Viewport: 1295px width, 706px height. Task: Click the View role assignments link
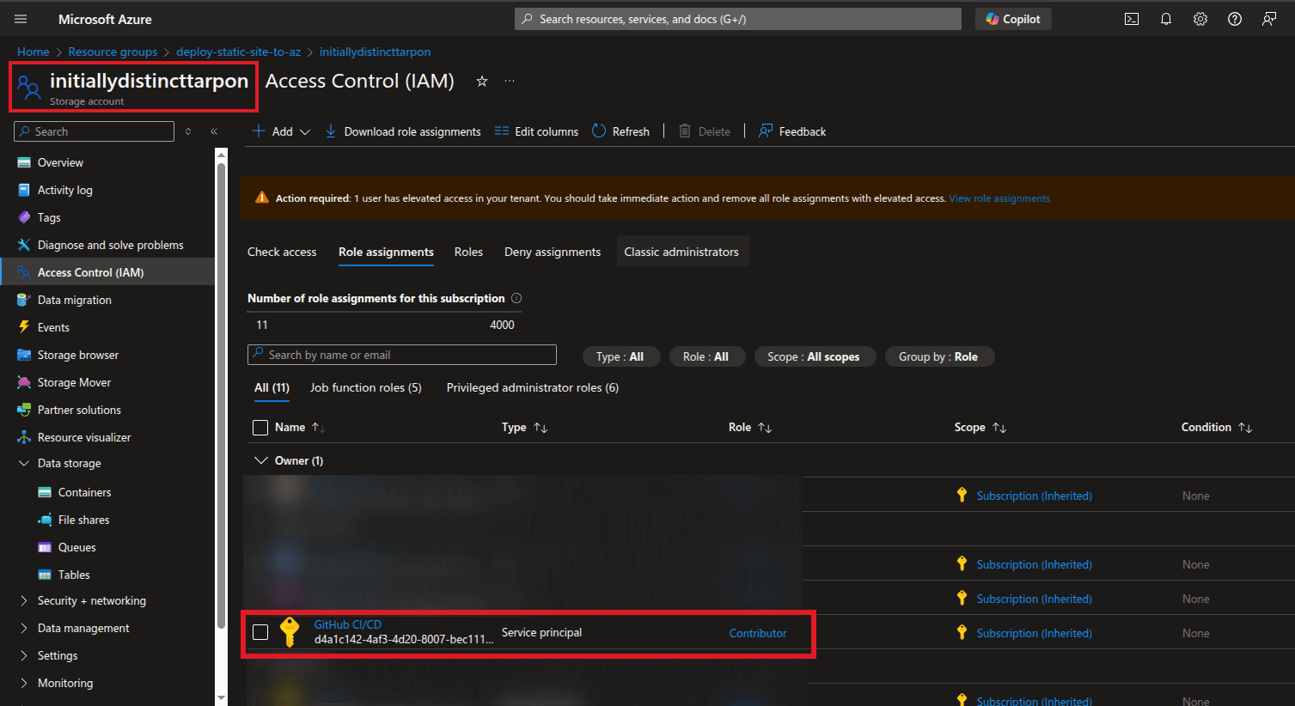(999, 198)
